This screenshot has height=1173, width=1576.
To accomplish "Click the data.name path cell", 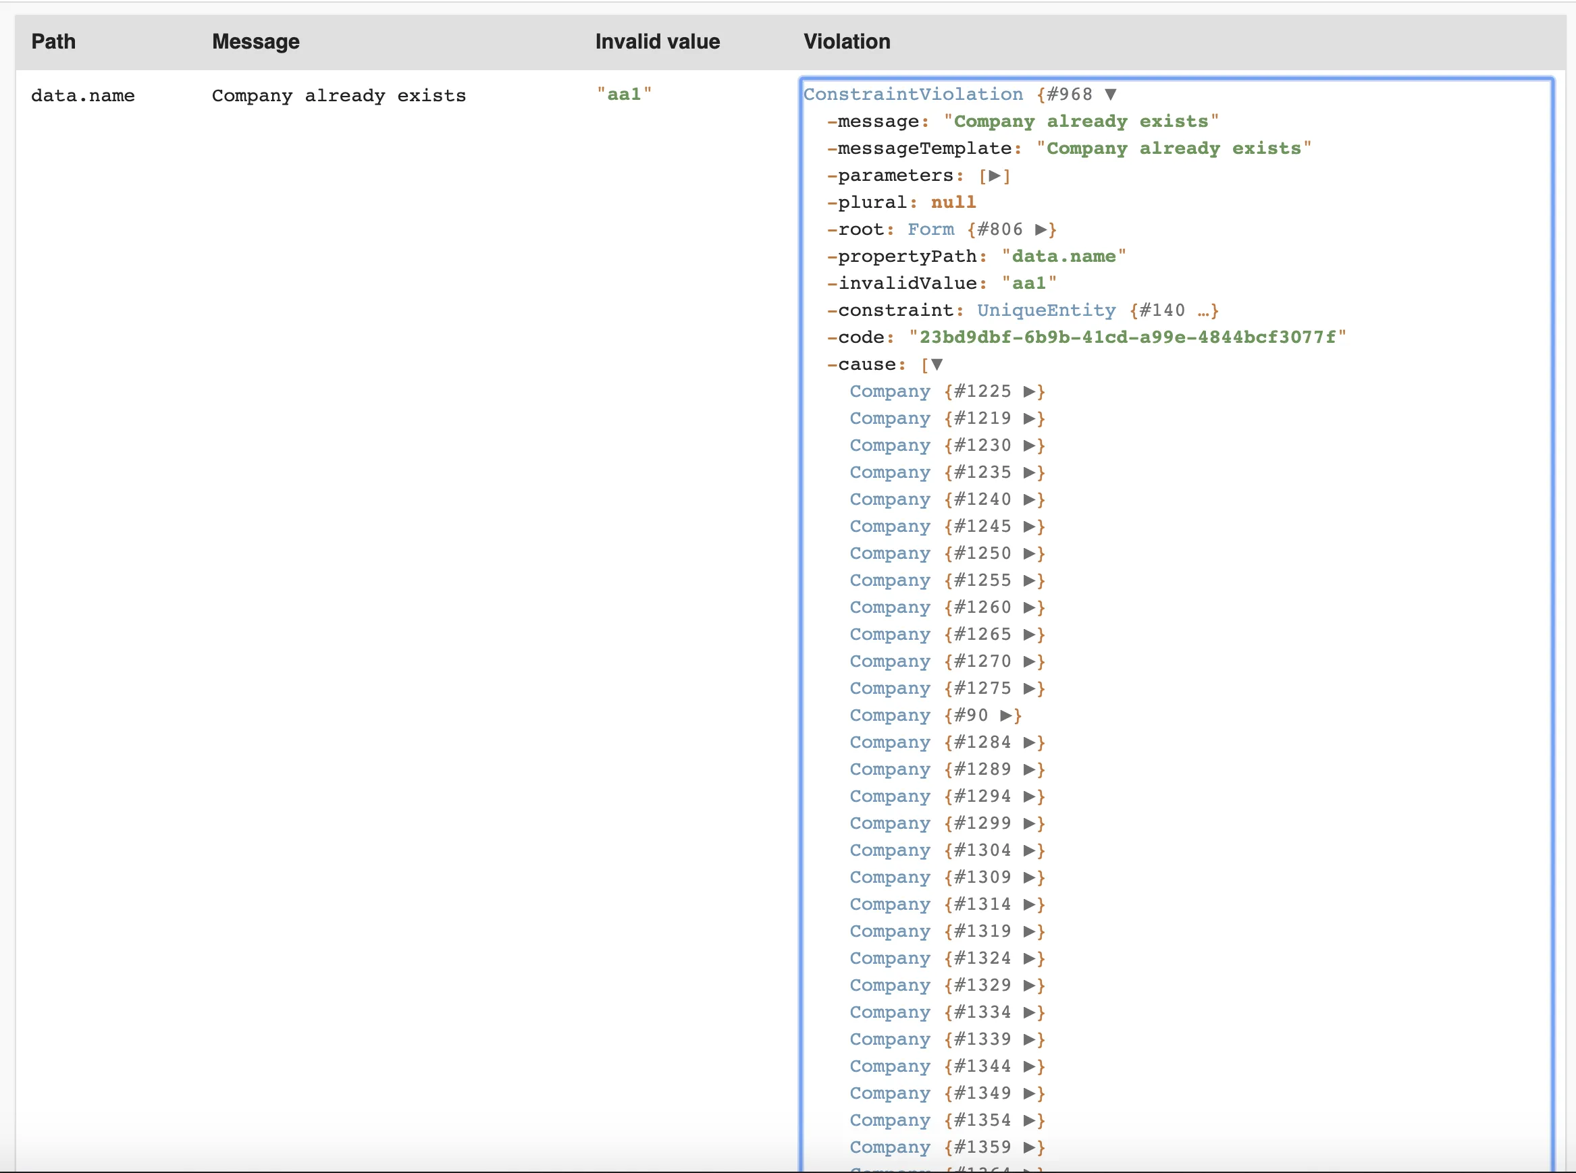I will coord(83,96).
